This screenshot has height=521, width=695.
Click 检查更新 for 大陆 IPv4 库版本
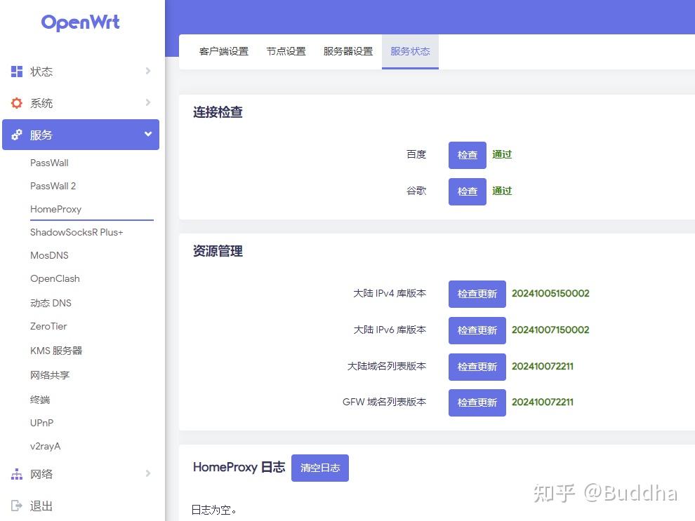point(477,294)
